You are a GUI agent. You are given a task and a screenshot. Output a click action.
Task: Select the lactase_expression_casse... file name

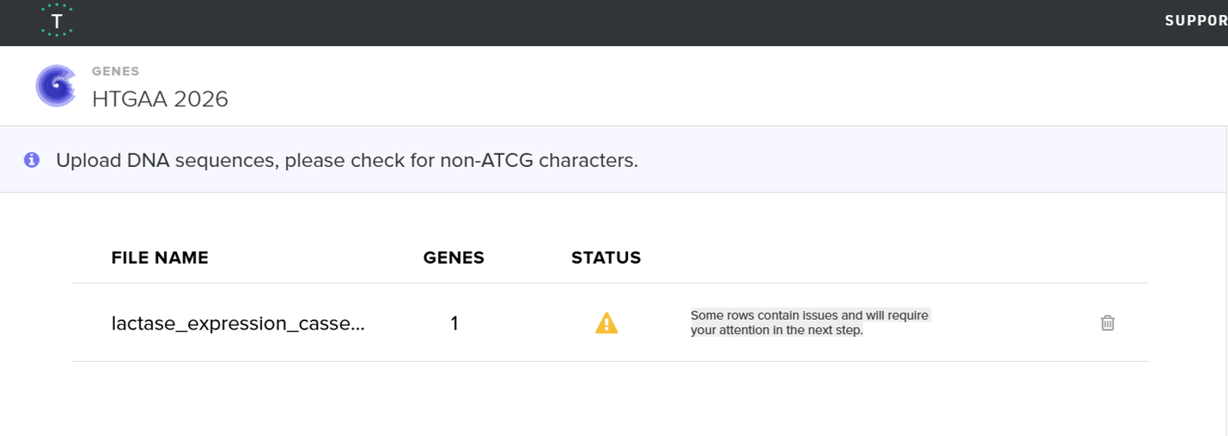238,323
